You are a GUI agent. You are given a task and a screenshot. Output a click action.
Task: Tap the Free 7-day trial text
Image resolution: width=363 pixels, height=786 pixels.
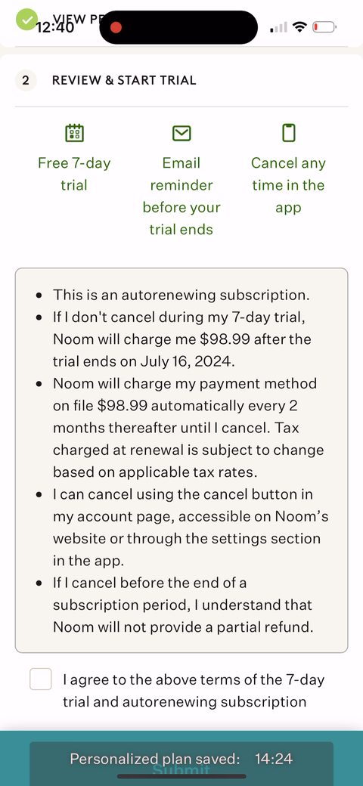pyautogui.click(x=74, y=174)
